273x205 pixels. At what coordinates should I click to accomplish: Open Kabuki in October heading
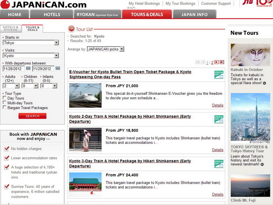click(x=247, y=70)
